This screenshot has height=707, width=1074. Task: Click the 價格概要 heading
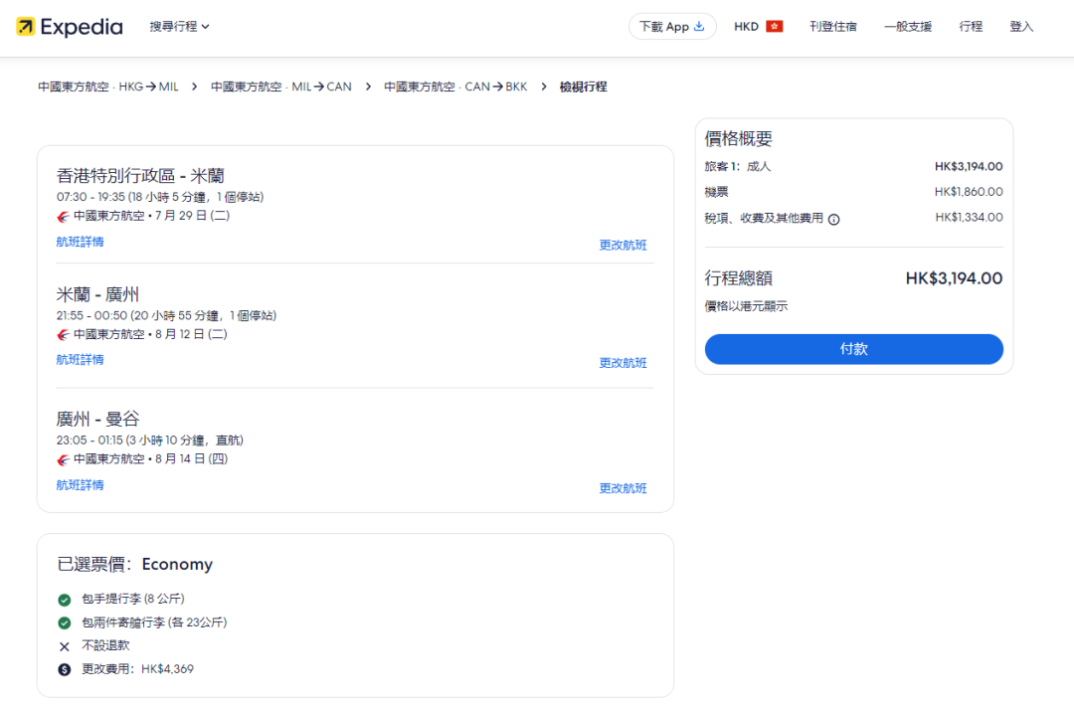(x=738, y=139)
